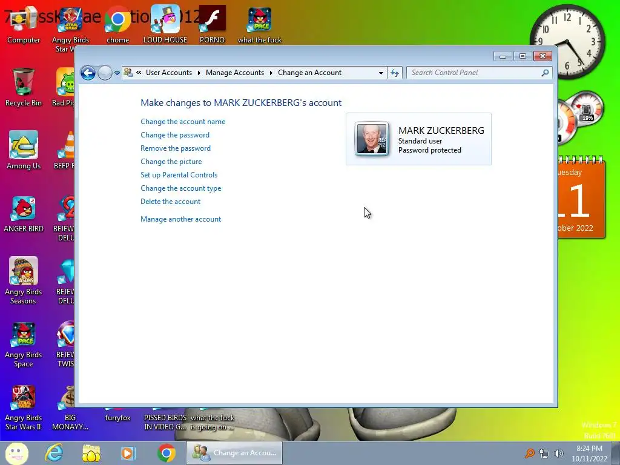Select the chome desktop icon
This screenshot has width=620, height=465.
coord(118,25)
